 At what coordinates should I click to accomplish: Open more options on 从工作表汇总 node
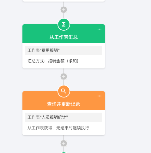pos(100,29)
